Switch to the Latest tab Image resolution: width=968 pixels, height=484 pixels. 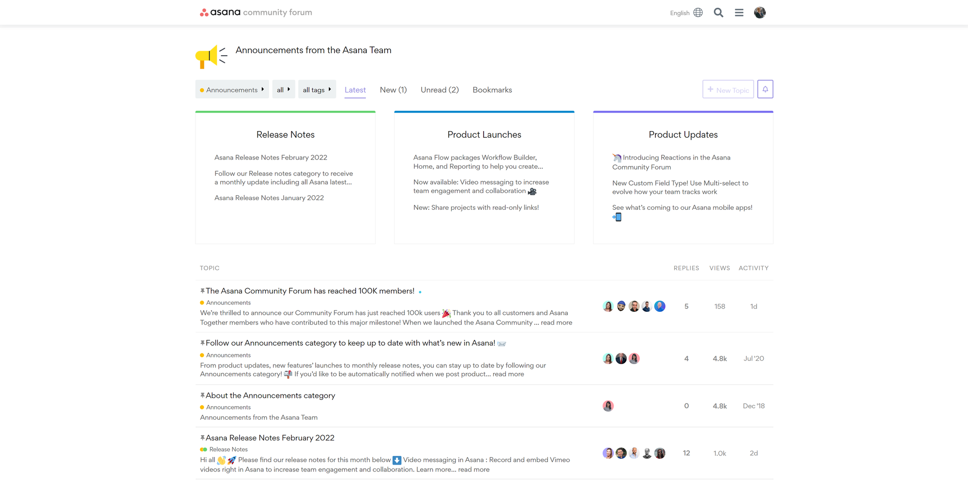[x=355, y=90]
